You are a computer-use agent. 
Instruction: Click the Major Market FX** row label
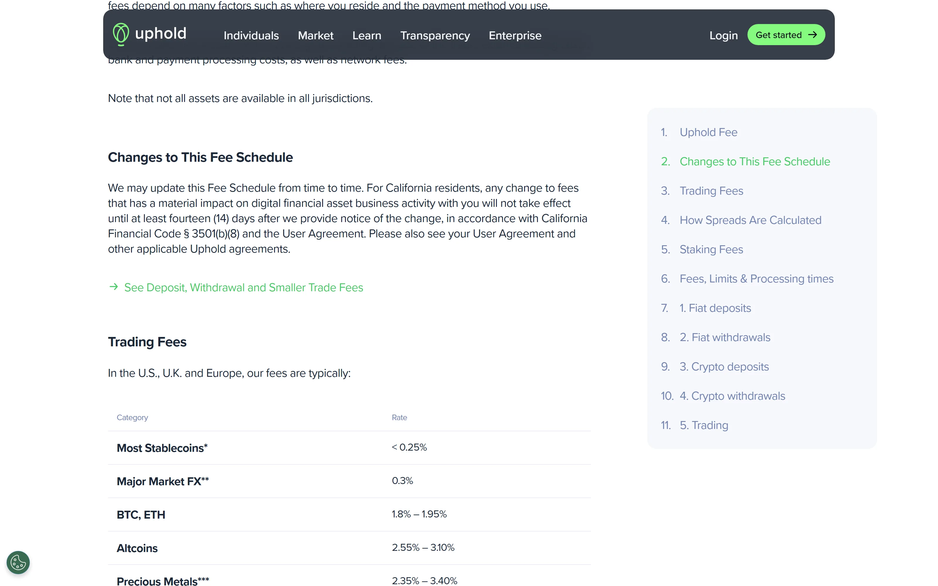[x=163, y=481]
